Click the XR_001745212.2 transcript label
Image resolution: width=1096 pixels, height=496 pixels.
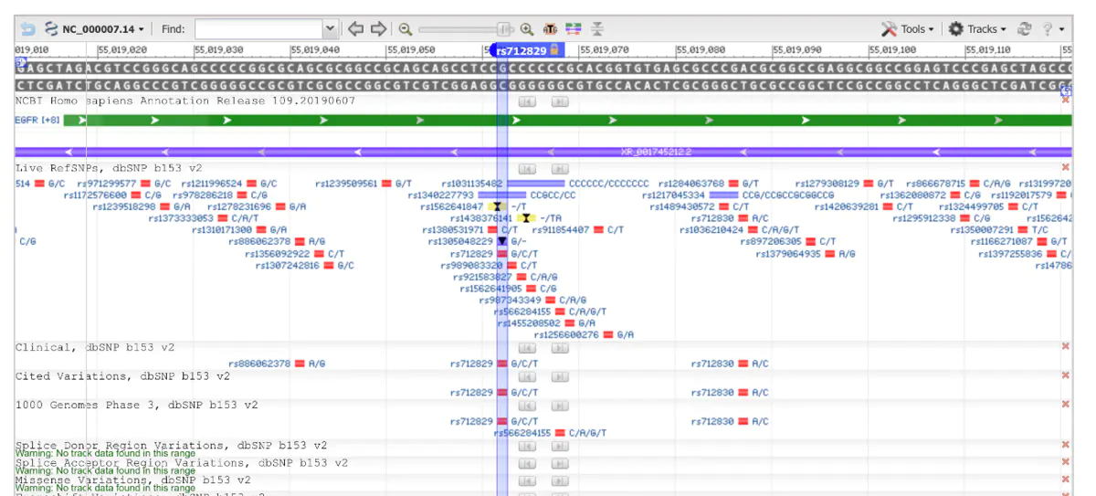656,152
